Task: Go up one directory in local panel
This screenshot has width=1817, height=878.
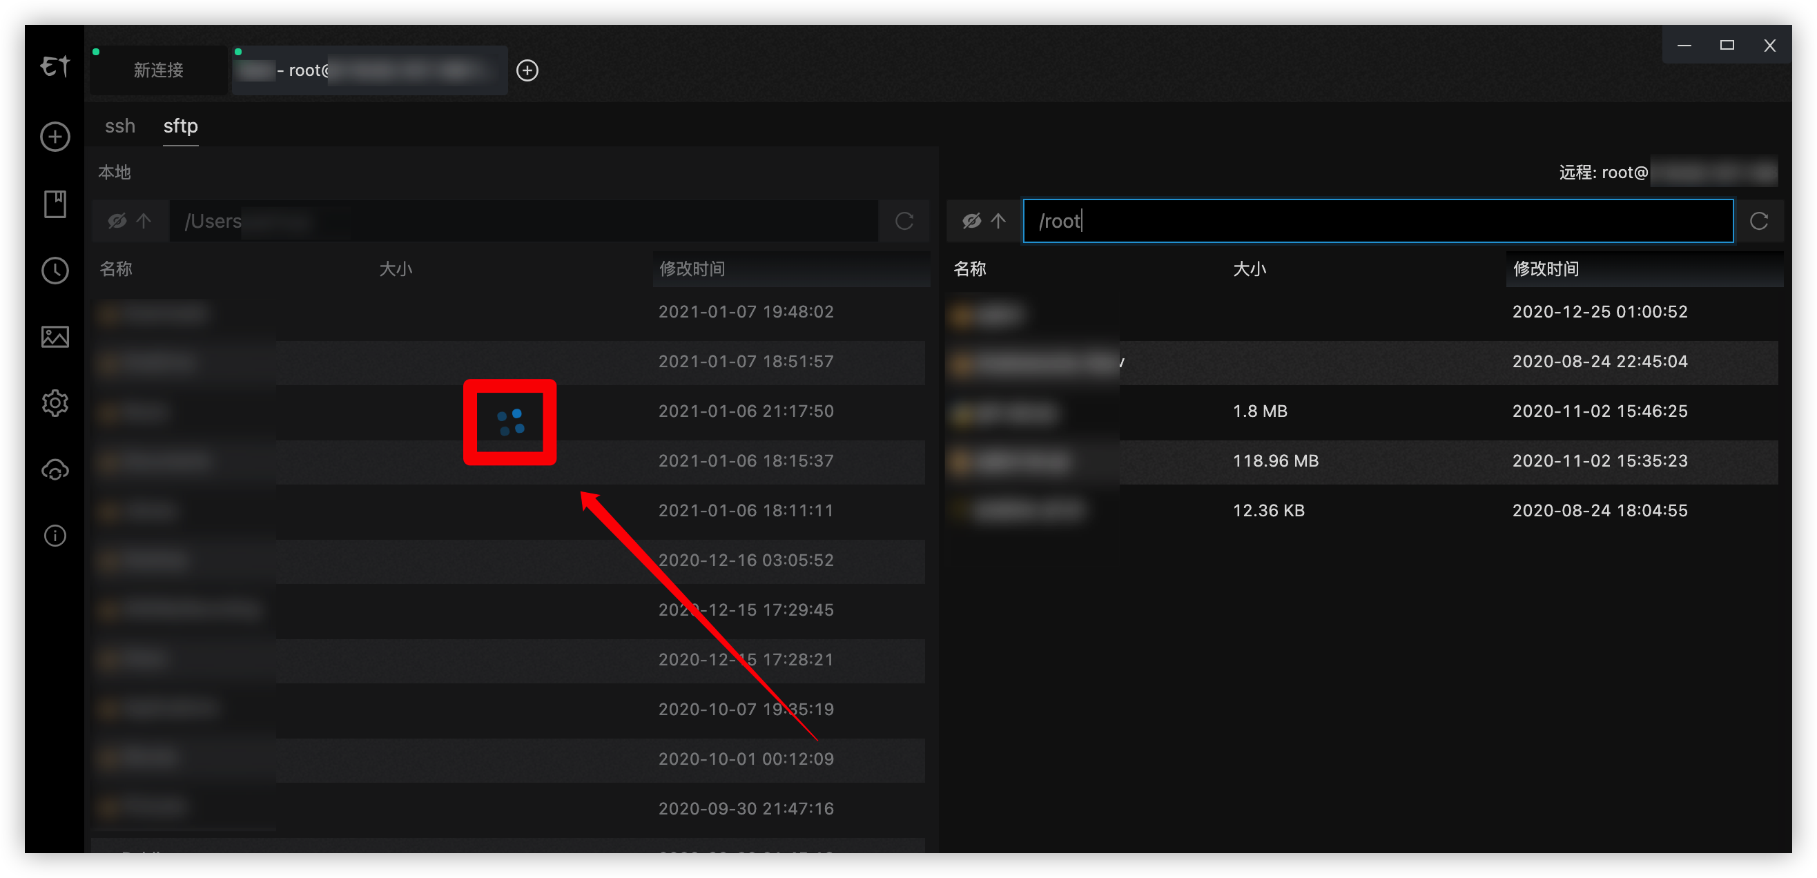Action: [x=144, y=222]
